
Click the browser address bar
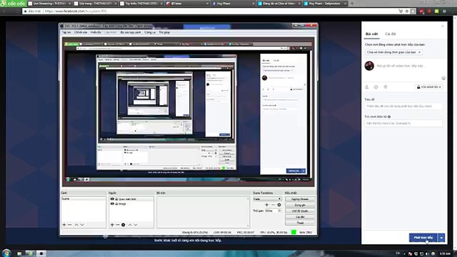click(x=214, y=11)
